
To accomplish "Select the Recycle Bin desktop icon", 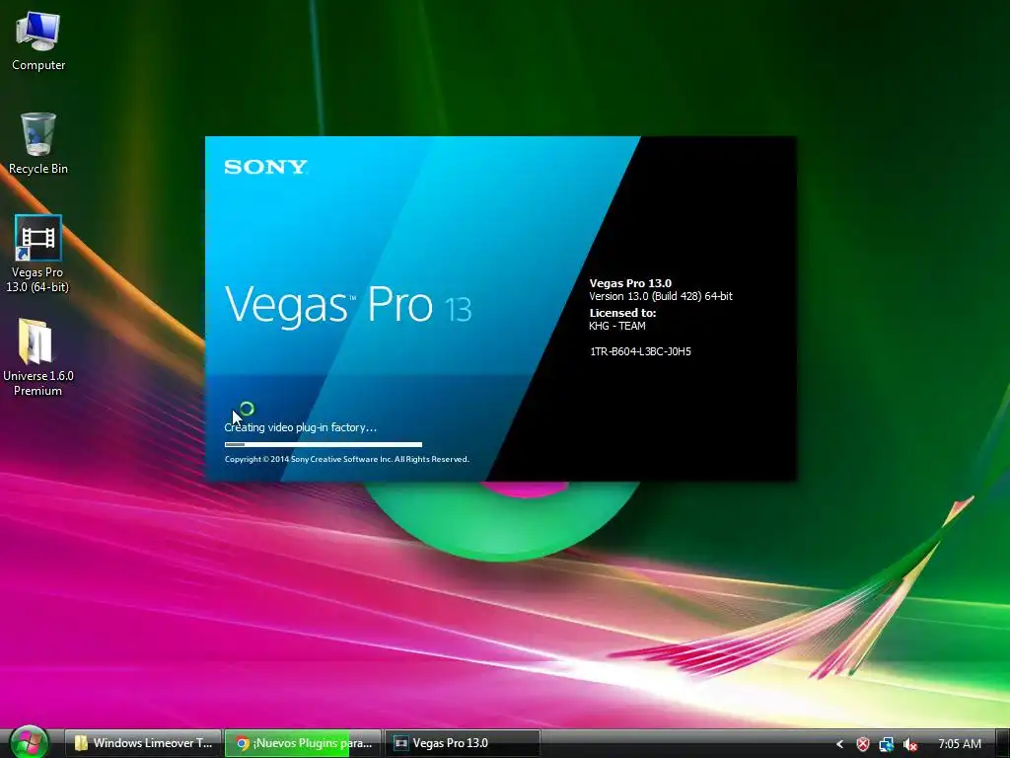I will (38, 143).
